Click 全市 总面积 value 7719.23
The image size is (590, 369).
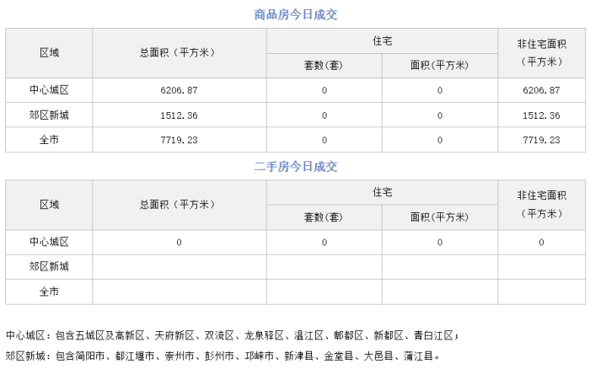(180, 140)
